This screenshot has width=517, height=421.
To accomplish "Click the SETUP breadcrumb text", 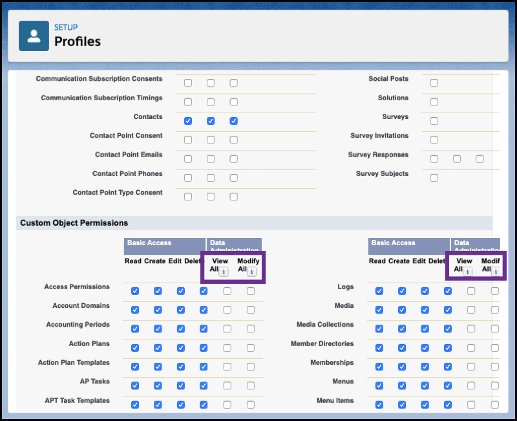I will tap(66, 27).
